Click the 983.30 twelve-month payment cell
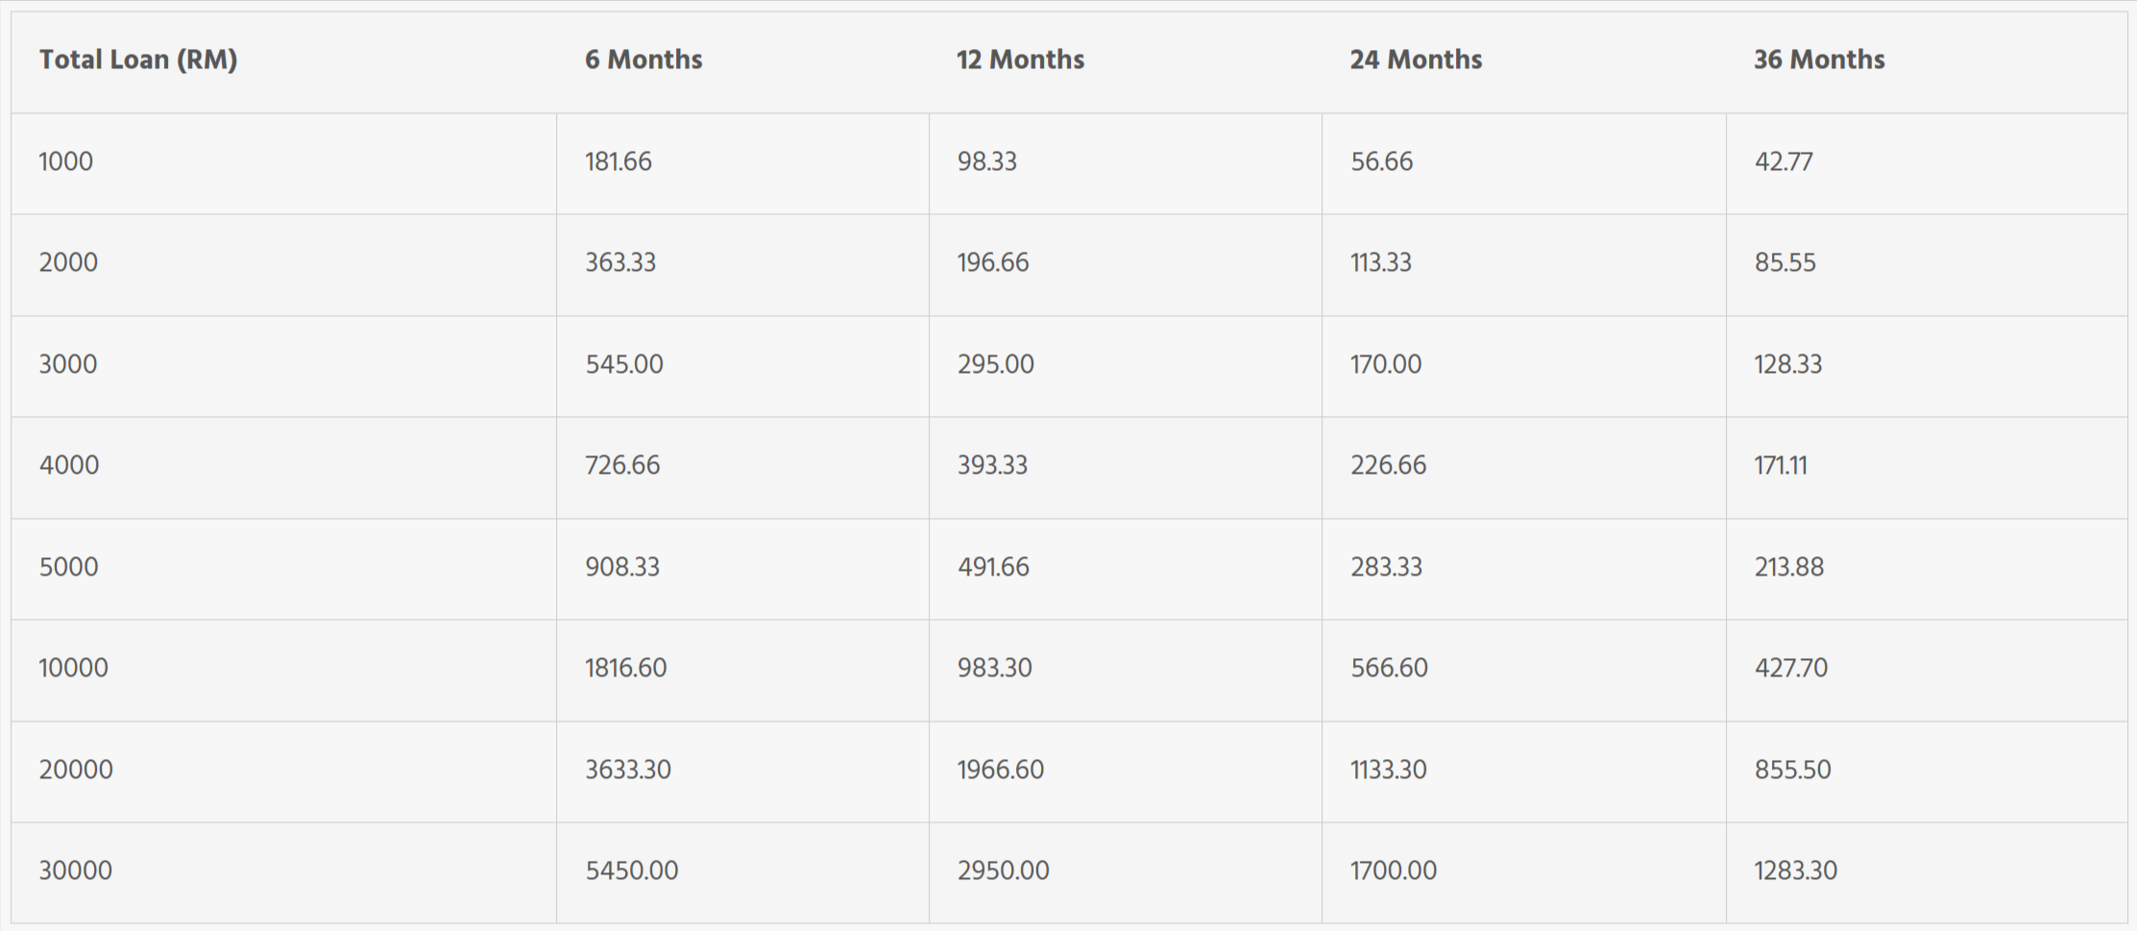The image size is (2137, 931). 994,668
